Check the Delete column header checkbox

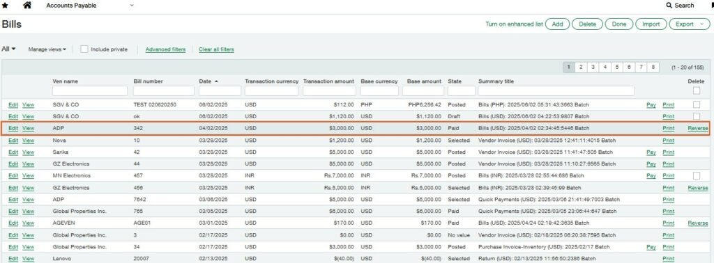(697, 90)
